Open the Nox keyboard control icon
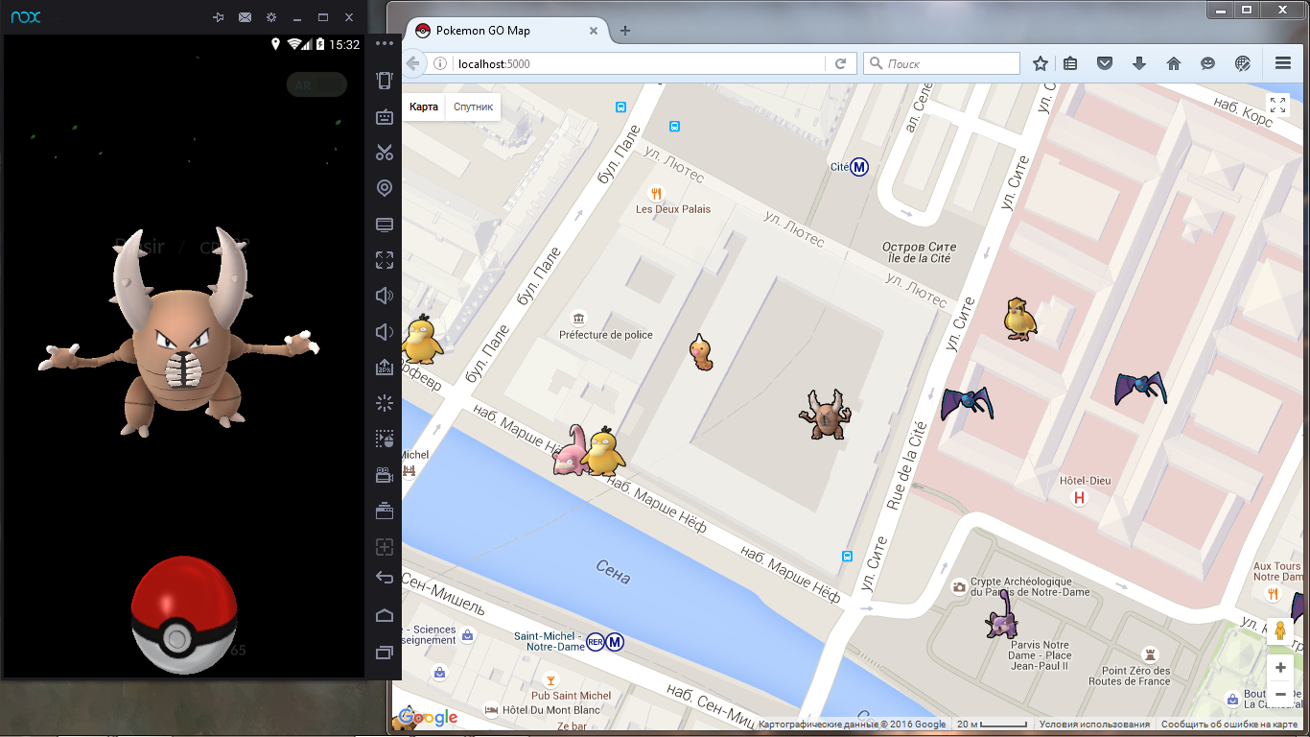The height and width of the screenshot is (737, 1310). (x=385, y=117)
